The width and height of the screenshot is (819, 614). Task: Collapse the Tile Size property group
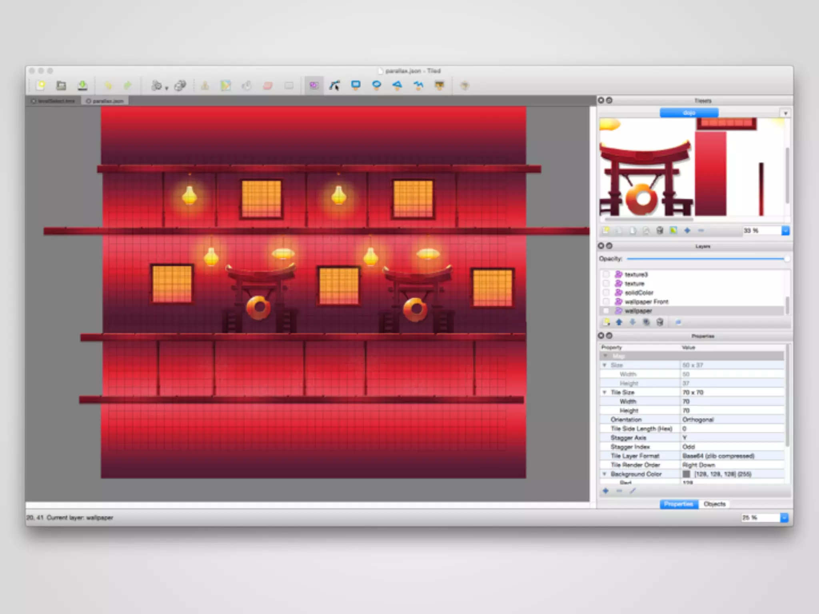[605, 392]
